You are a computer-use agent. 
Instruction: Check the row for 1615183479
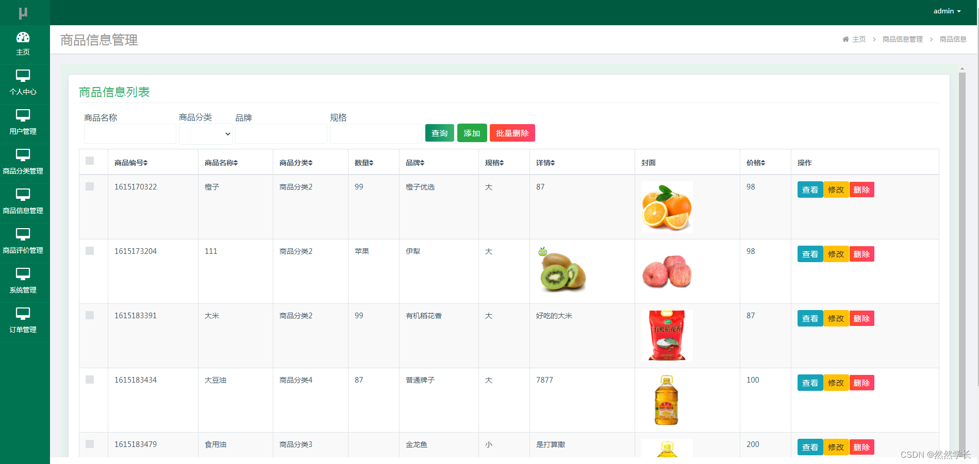(90, 444)
